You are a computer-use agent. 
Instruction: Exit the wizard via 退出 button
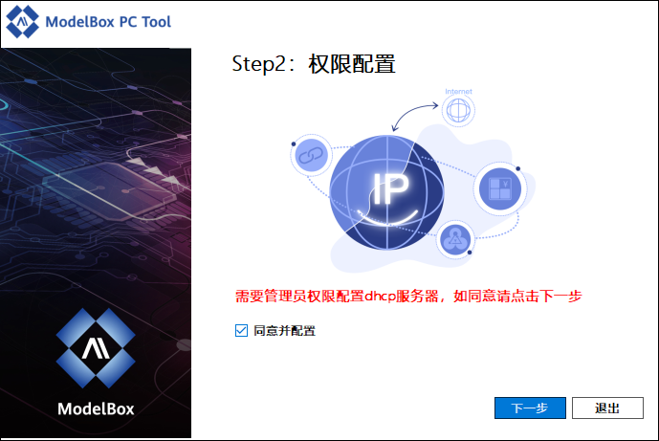(x=607, y=408)
